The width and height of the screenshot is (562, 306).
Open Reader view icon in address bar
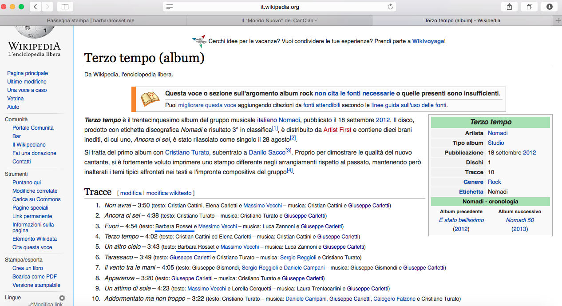170,7
